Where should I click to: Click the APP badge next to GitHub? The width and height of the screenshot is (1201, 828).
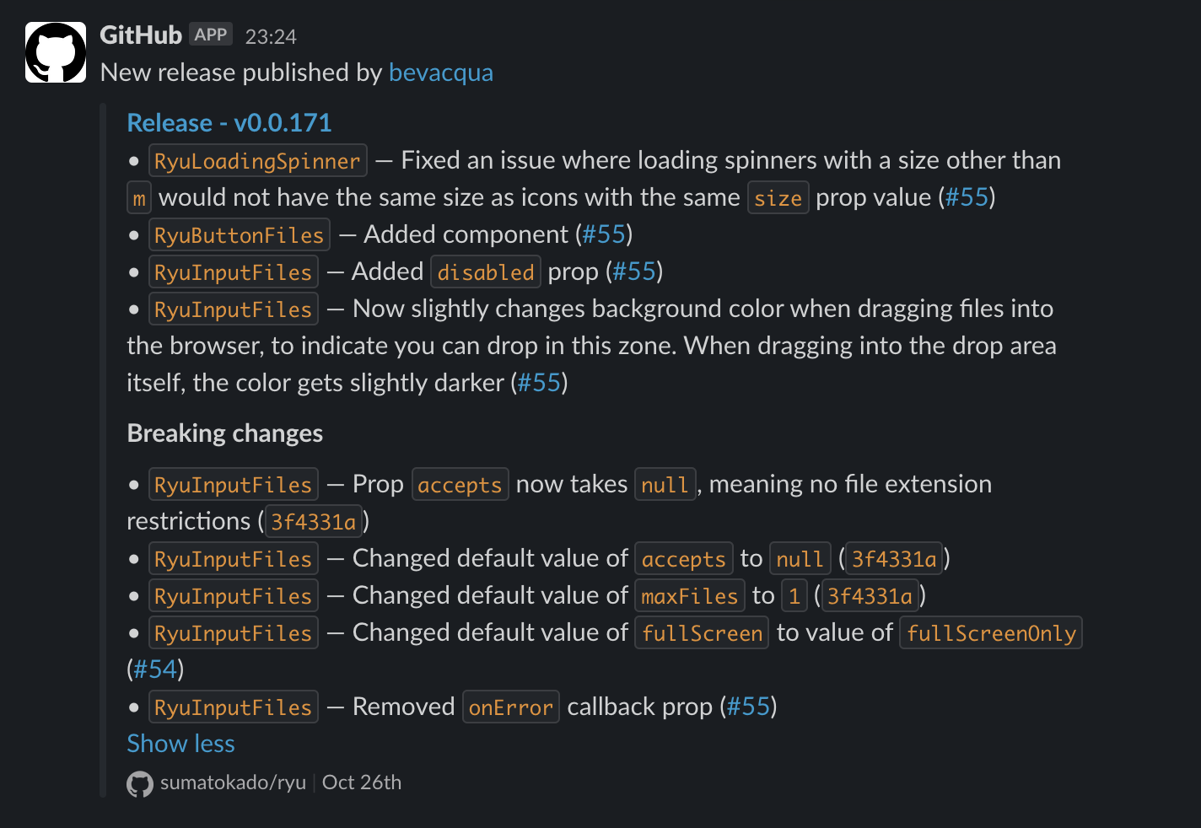tap(210, 35)
